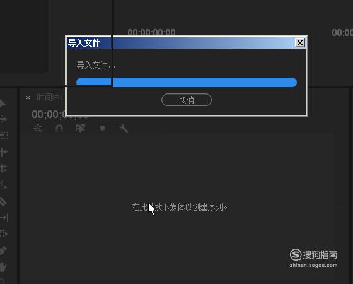Screen dimensions: 353x284
Task: Select the Slide tool
Action: 4,234
